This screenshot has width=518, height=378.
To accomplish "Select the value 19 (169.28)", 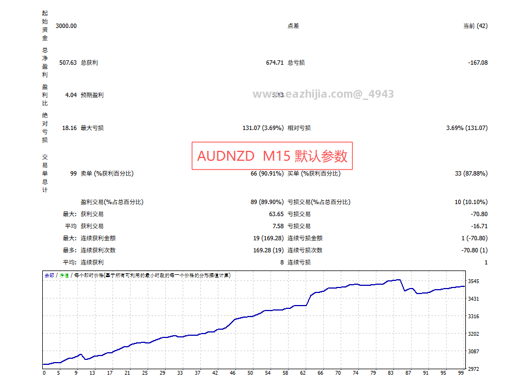I will [x=268, y=238].
